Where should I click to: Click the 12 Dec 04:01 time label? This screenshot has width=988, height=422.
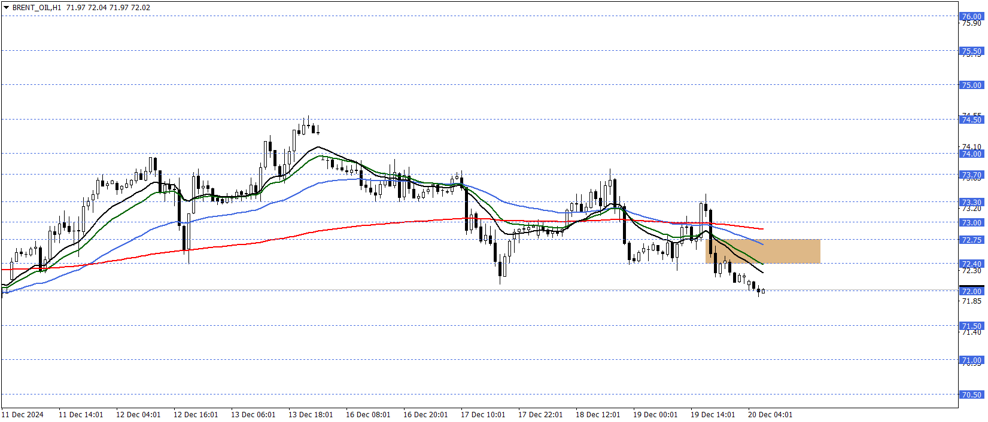[x=138, y=415]
